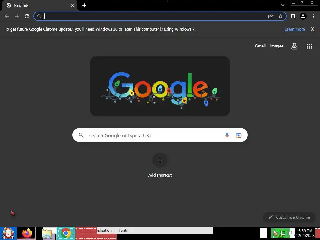The width and height of the screenshot is (320, 240).
Task: Open Gmail link
Action: [260, 46]
